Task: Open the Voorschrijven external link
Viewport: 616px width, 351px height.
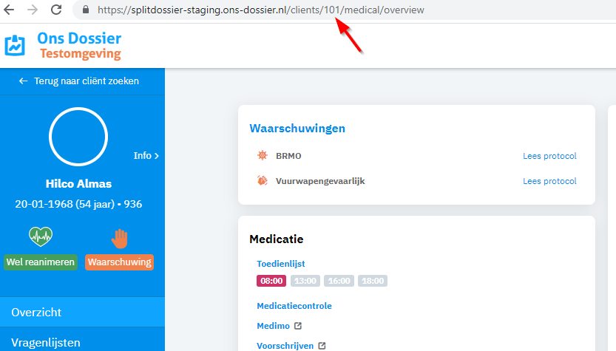Action: (285, 346)
